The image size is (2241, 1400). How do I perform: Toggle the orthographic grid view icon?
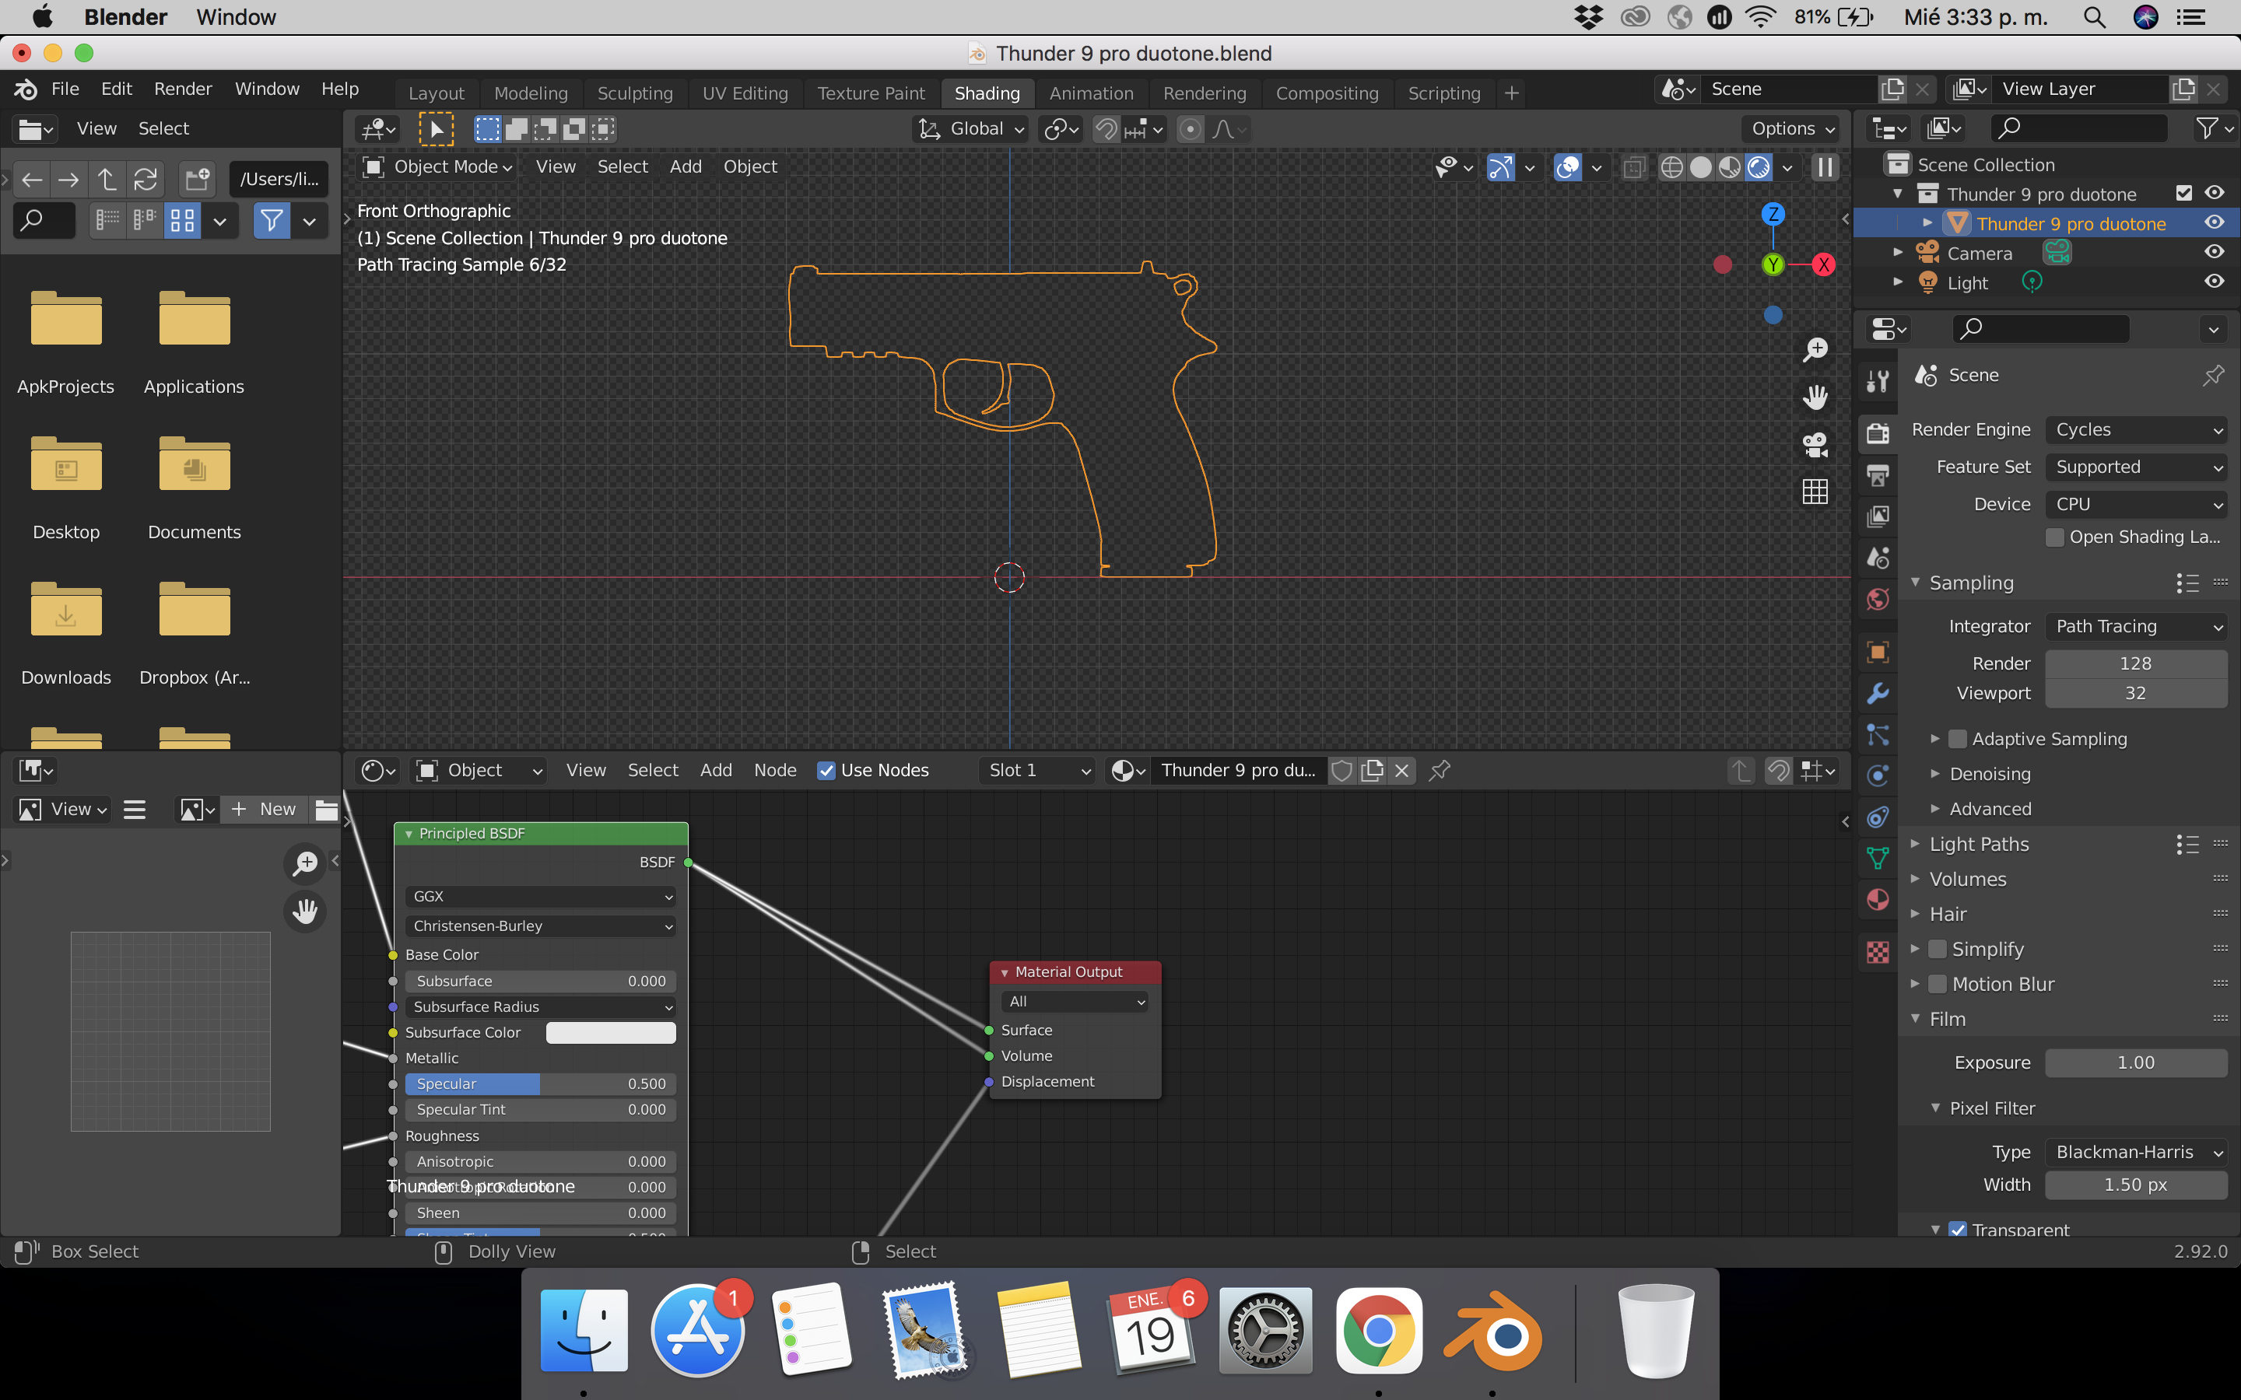(1814, 492)
